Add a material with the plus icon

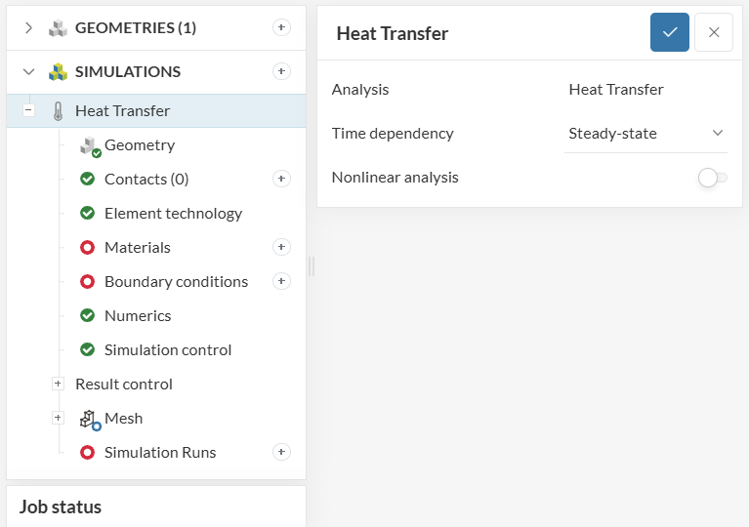pyautogui.click(x=281, y=247)
